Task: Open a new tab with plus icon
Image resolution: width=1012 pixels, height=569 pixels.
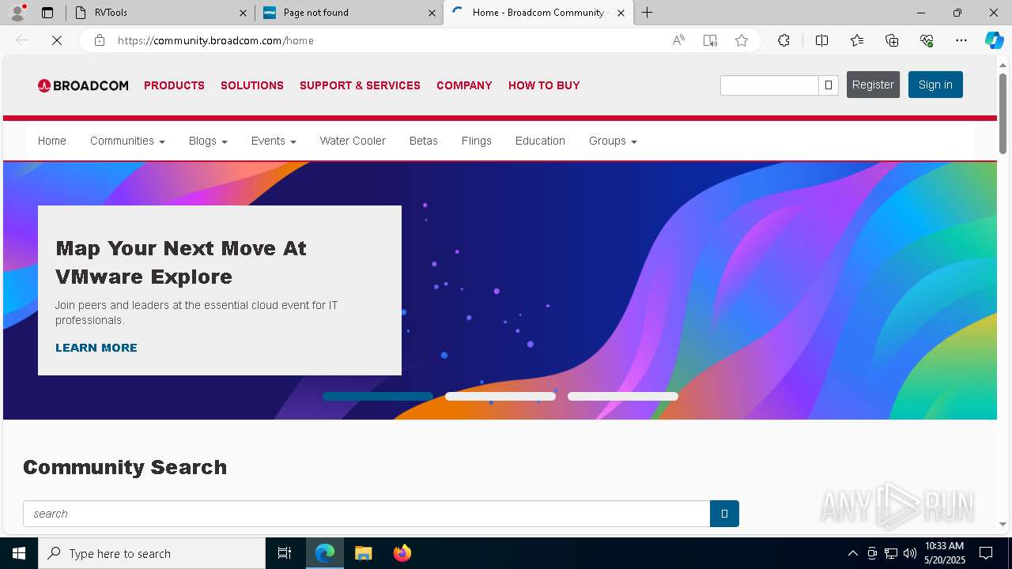Action: pyautogui.click(x=648, y=13)
